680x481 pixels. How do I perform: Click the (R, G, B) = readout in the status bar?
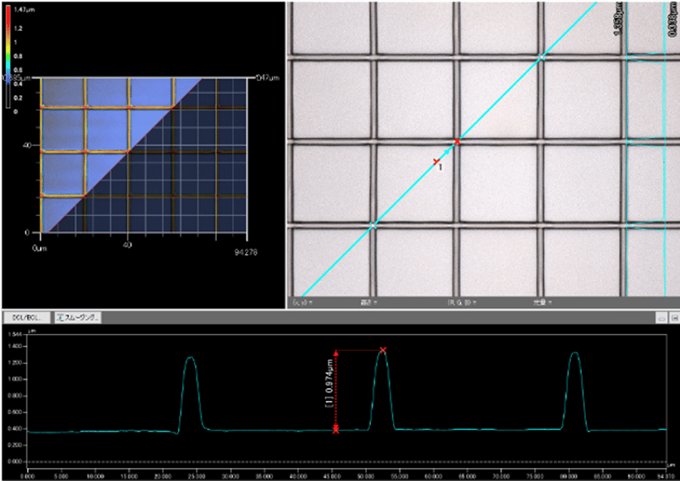462,303
